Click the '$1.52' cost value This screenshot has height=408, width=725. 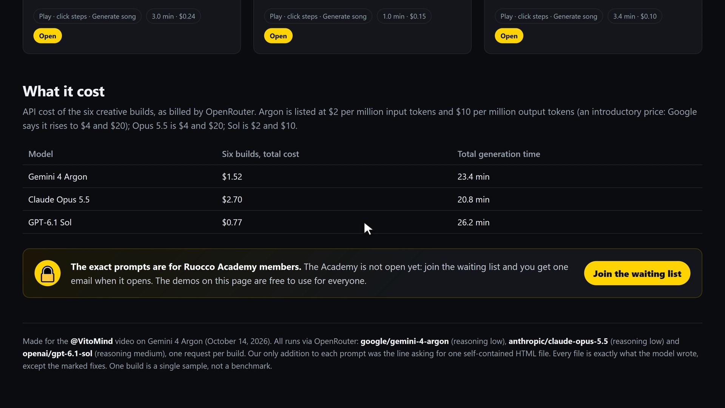tap(232, 177)
